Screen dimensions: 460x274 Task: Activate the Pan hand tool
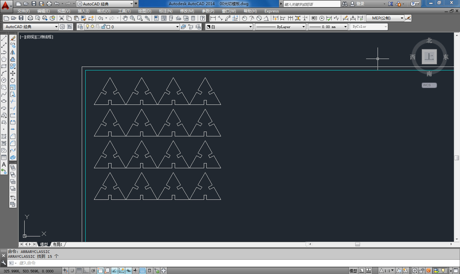(x=125, y=18)
